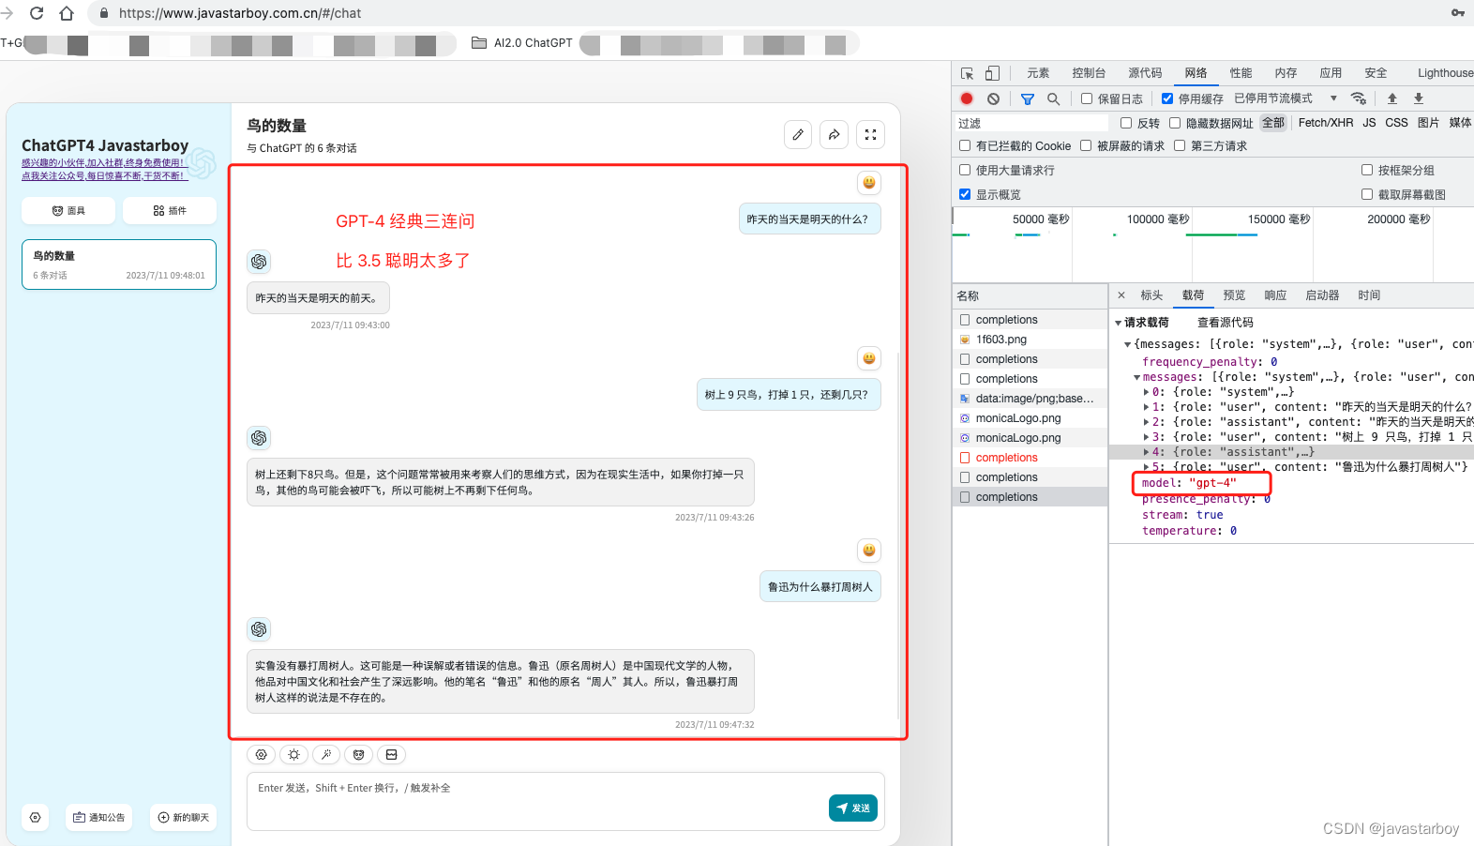
Task: Click the DevTools inspect element icon
Action: [x=968, y=73]
